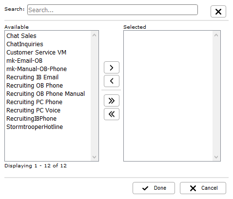The image size is (233, 199).
Task: Click inside the Search input field
Action: tap(113, 10)
